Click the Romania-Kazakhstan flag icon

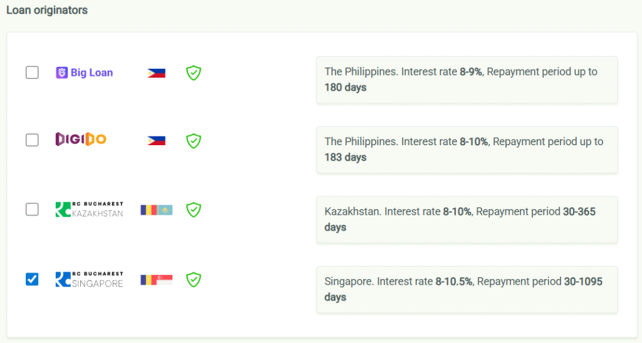[156, 210]
